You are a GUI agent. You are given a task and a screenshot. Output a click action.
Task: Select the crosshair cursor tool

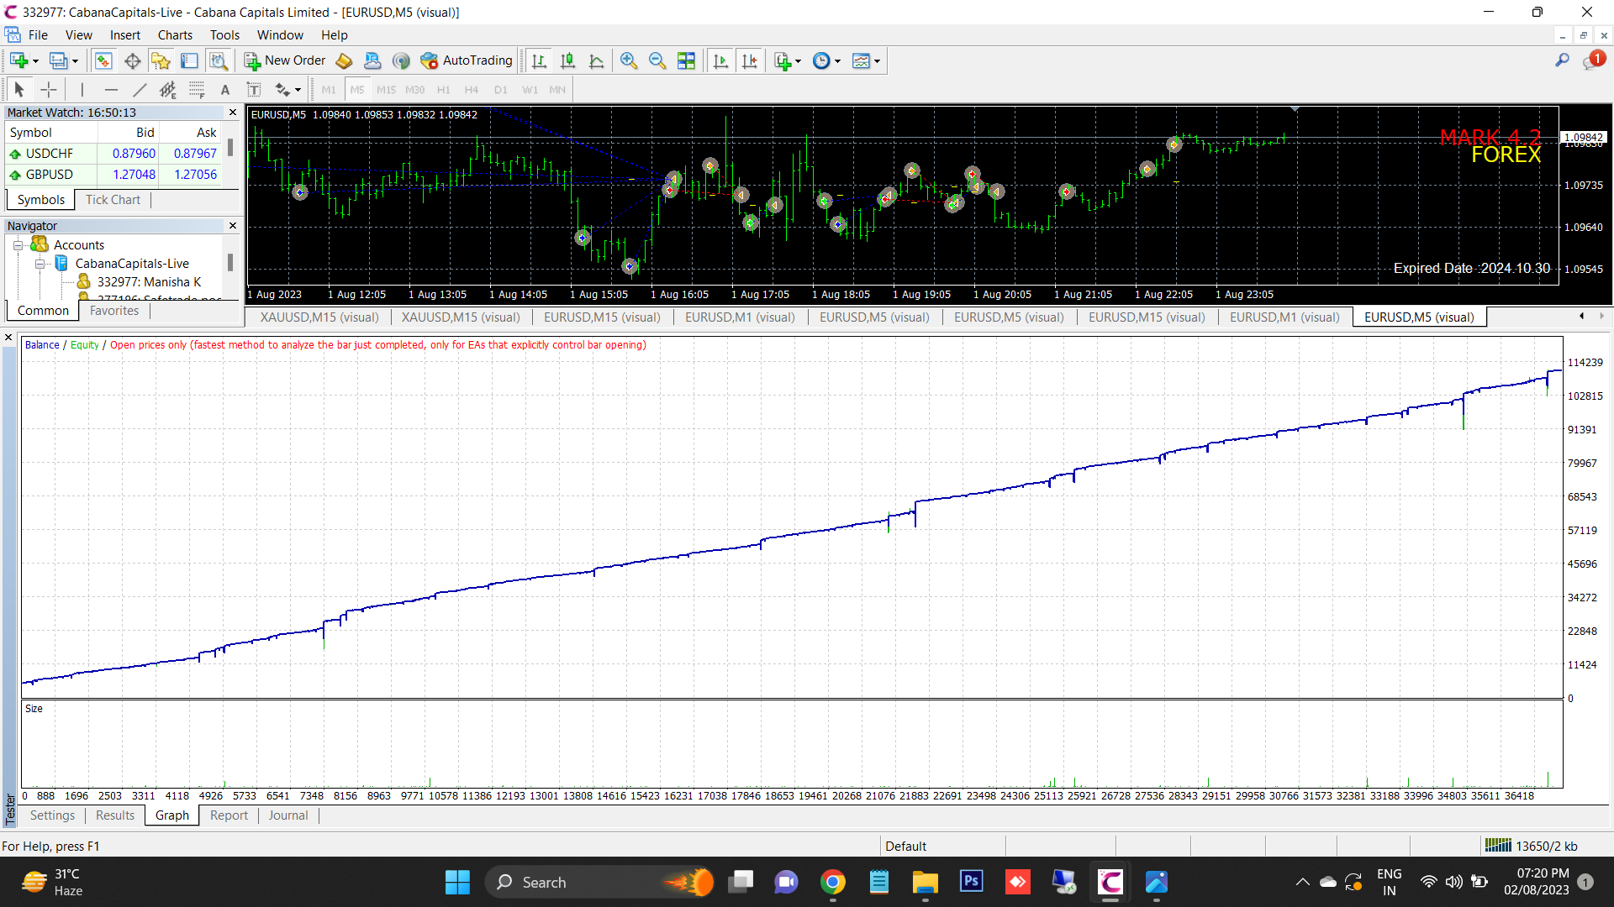pyautogui.click(x=49, y=90)
